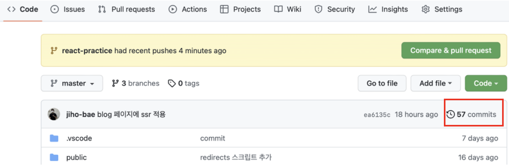
Task: Open commit hash ea6135c
Action: [x=377, y=115]
